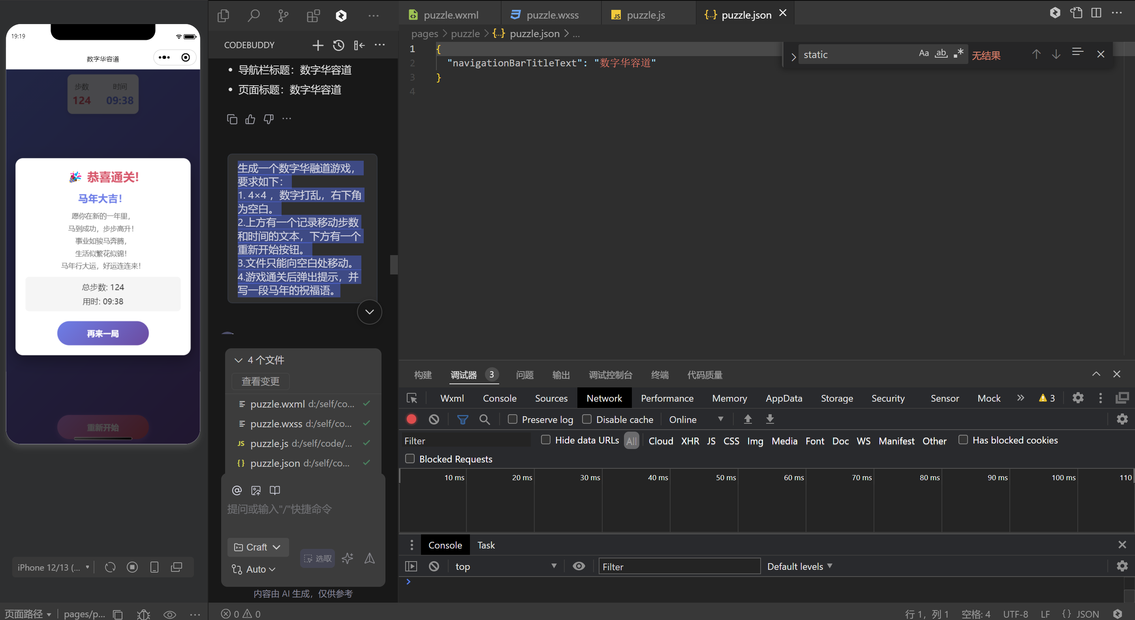Screen dimensions: 1135x620
Task: Check the Disable cache option
Action: 587,419
